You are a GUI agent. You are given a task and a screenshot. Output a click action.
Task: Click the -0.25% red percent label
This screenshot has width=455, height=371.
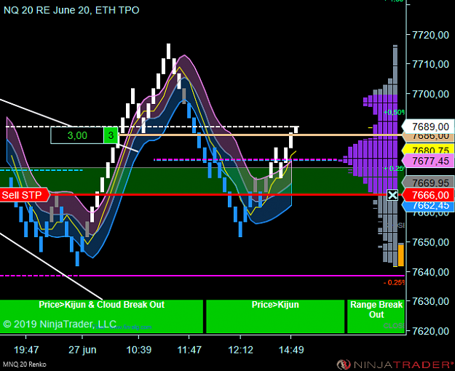[x=394, y=282]
